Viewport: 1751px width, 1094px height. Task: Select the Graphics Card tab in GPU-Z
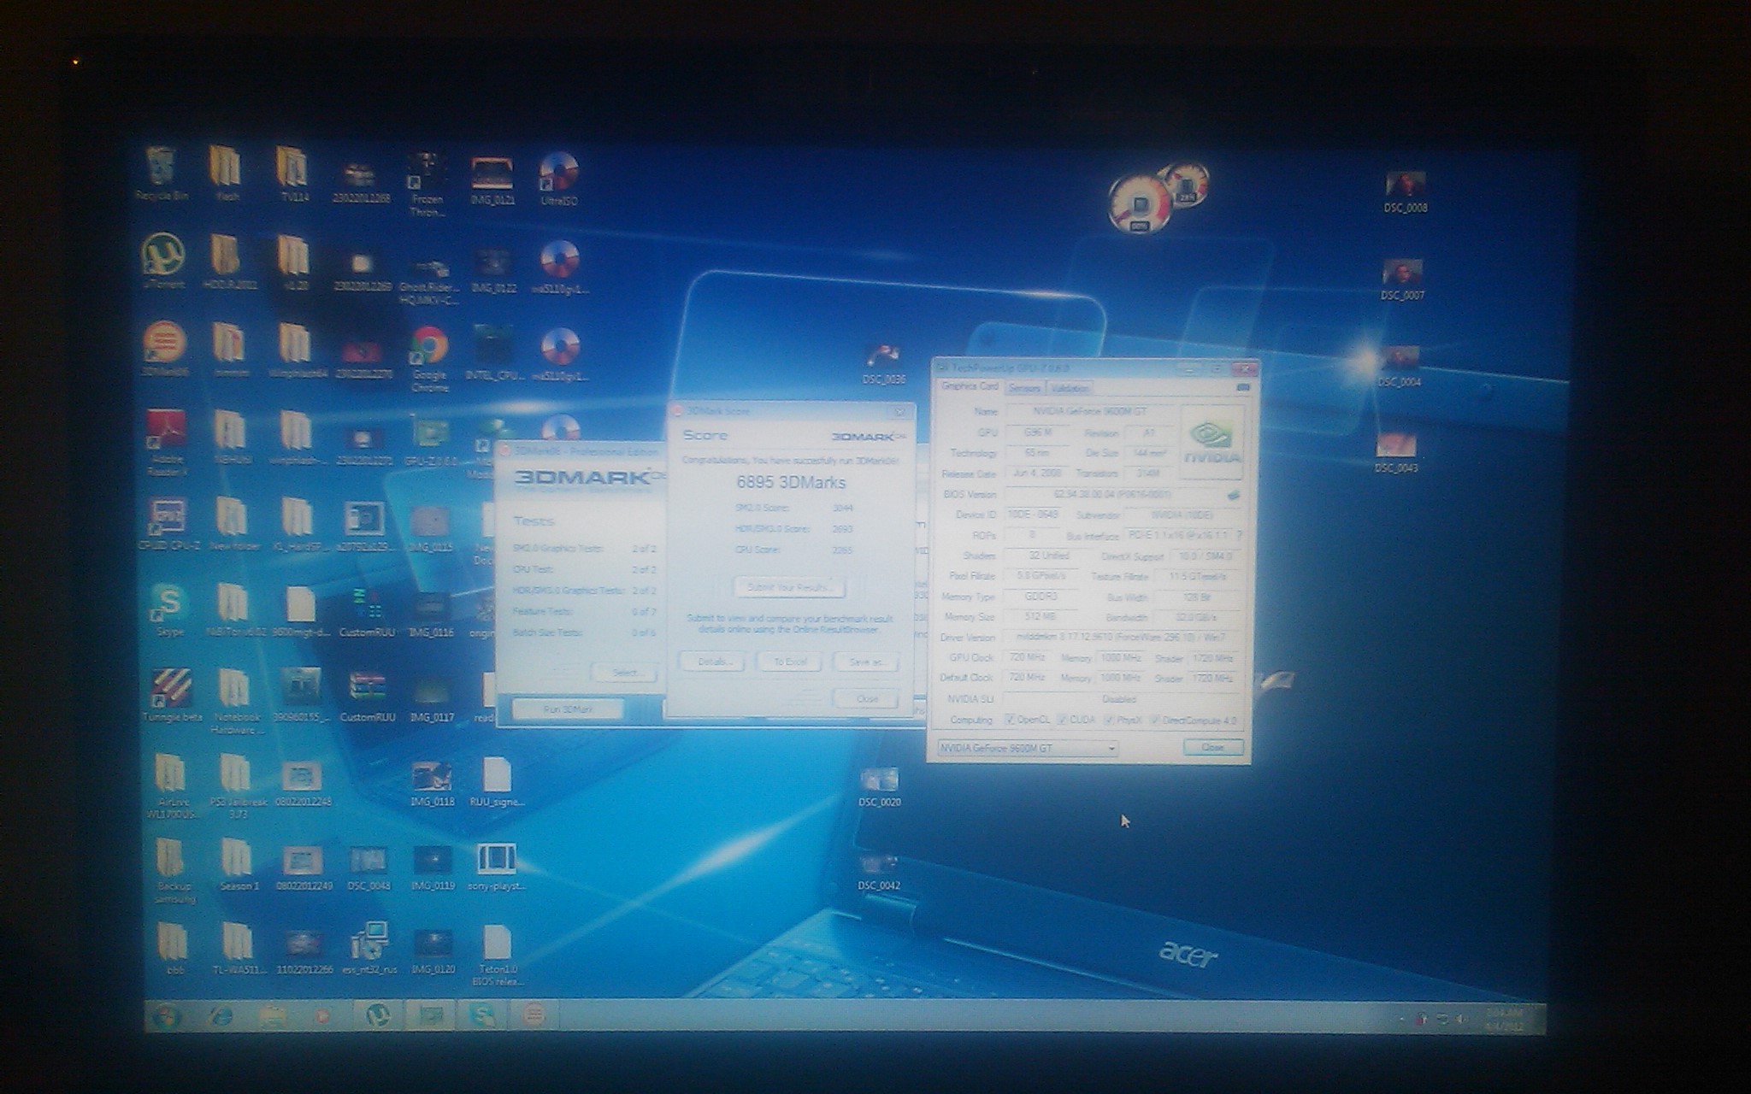click(x=970, y=386)
